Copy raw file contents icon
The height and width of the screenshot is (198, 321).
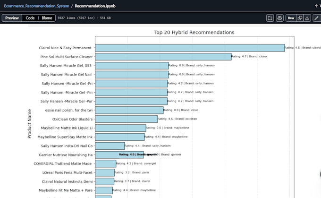click(x=300, y=18)
